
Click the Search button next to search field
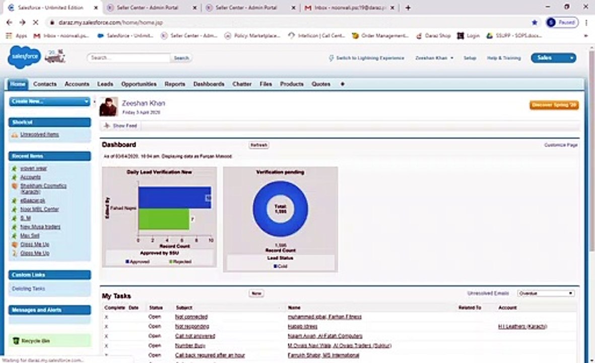[181, 58]
